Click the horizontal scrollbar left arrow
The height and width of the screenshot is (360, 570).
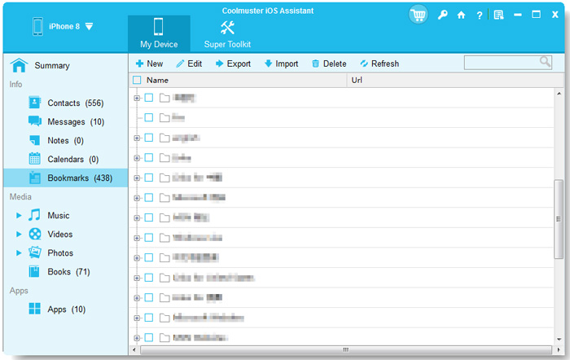click(x=134, y=349)
